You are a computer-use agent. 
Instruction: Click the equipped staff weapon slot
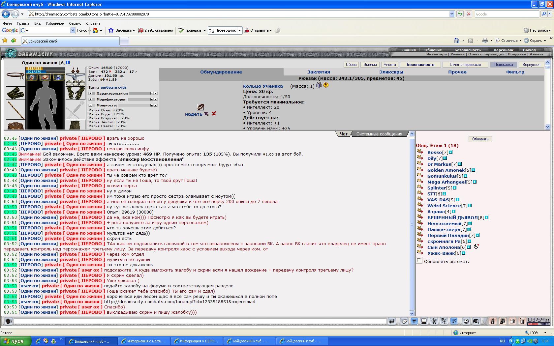click(15, 110)
